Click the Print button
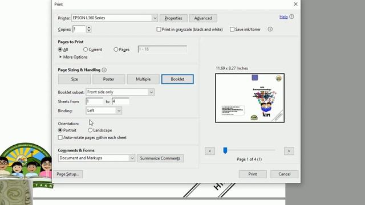The image size is (365, 205). point(253,174)
